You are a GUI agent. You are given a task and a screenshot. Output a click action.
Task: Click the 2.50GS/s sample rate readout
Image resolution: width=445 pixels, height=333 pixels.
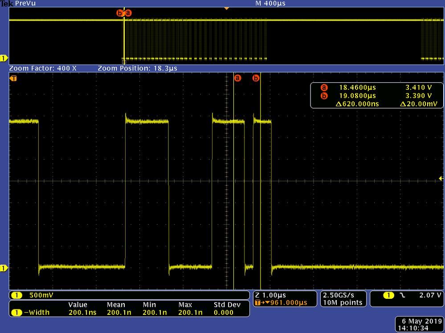[339, 295]
